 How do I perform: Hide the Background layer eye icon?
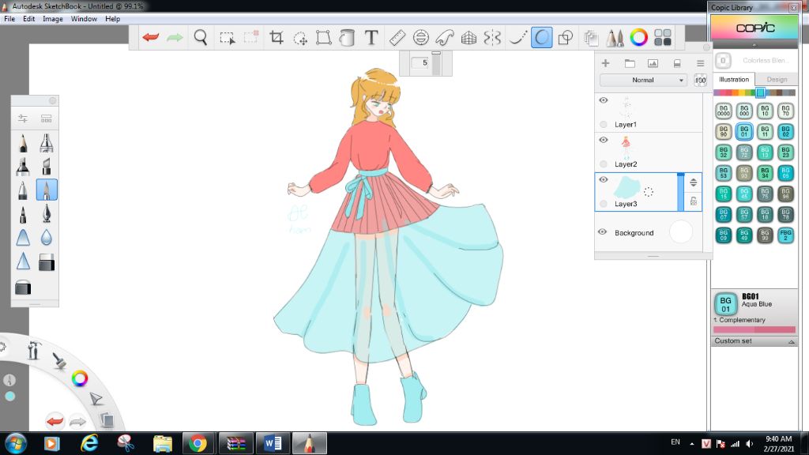[602, 232]
